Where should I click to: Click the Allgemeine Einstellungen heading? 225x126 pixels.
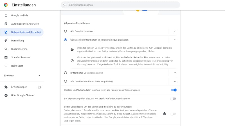click(77, 23)
